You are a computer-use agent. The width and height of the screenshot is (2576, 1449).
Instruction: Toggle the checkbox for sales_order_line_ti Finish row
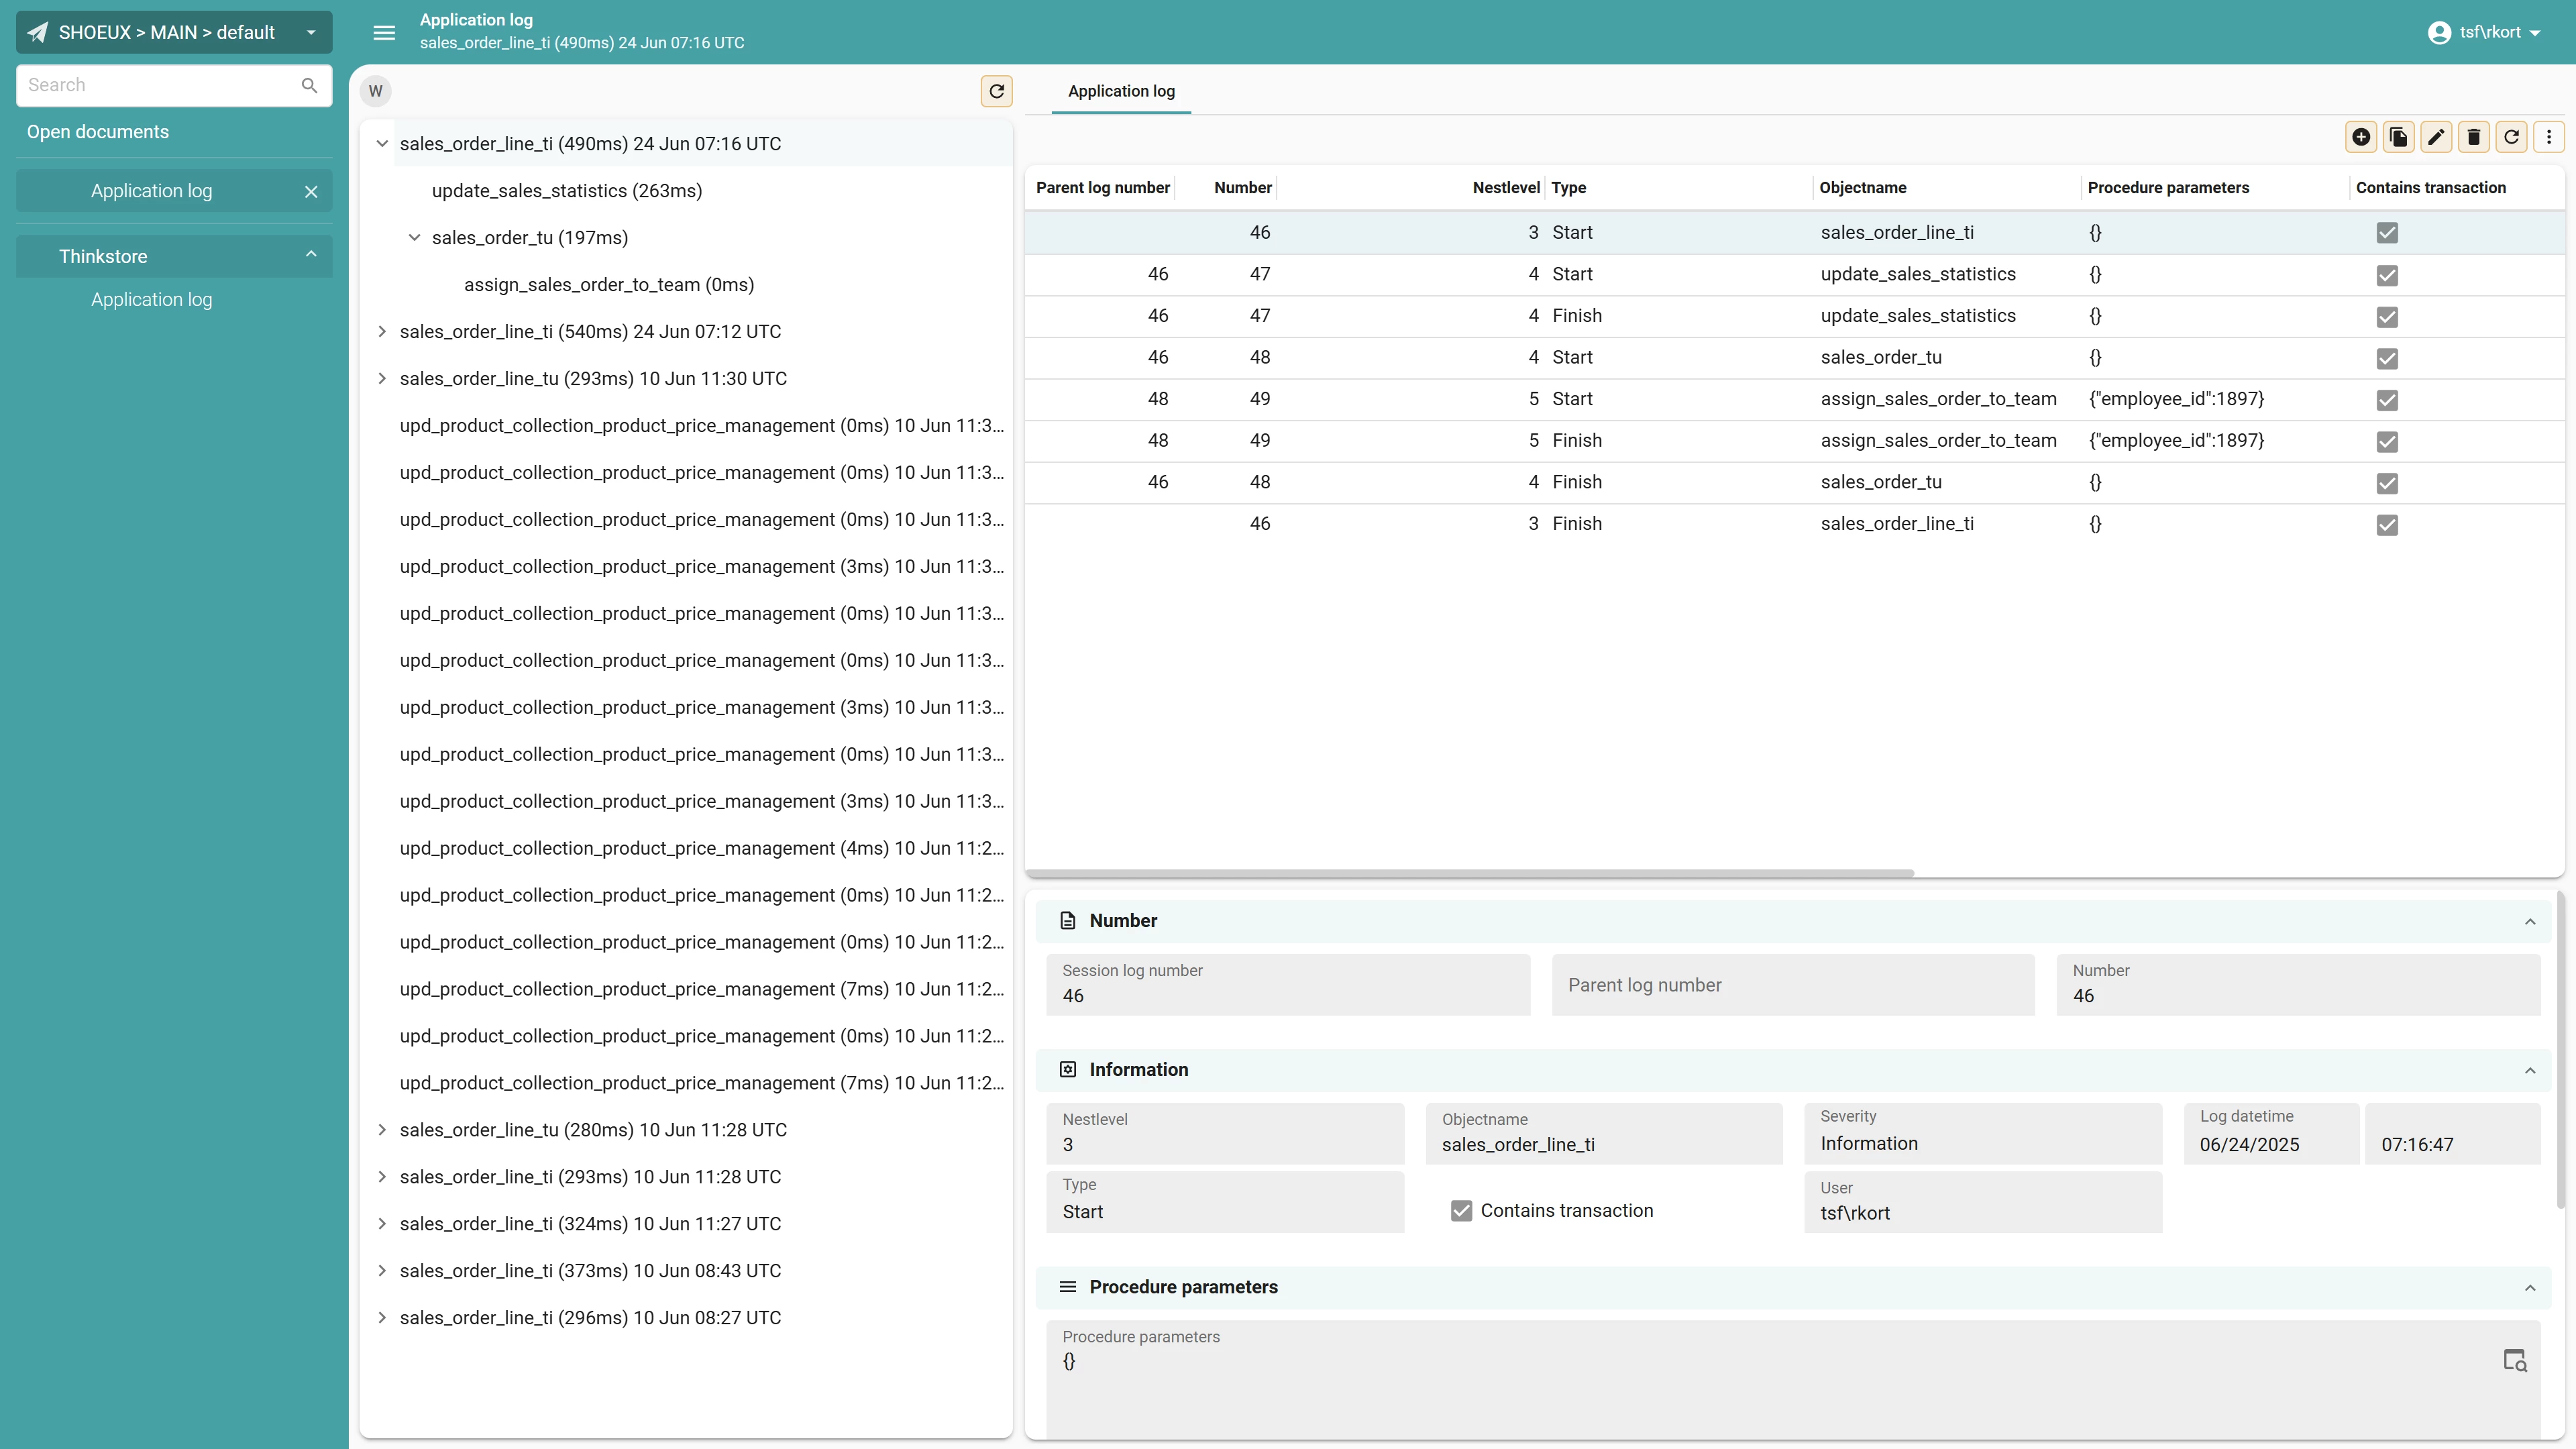(2387, 525)
